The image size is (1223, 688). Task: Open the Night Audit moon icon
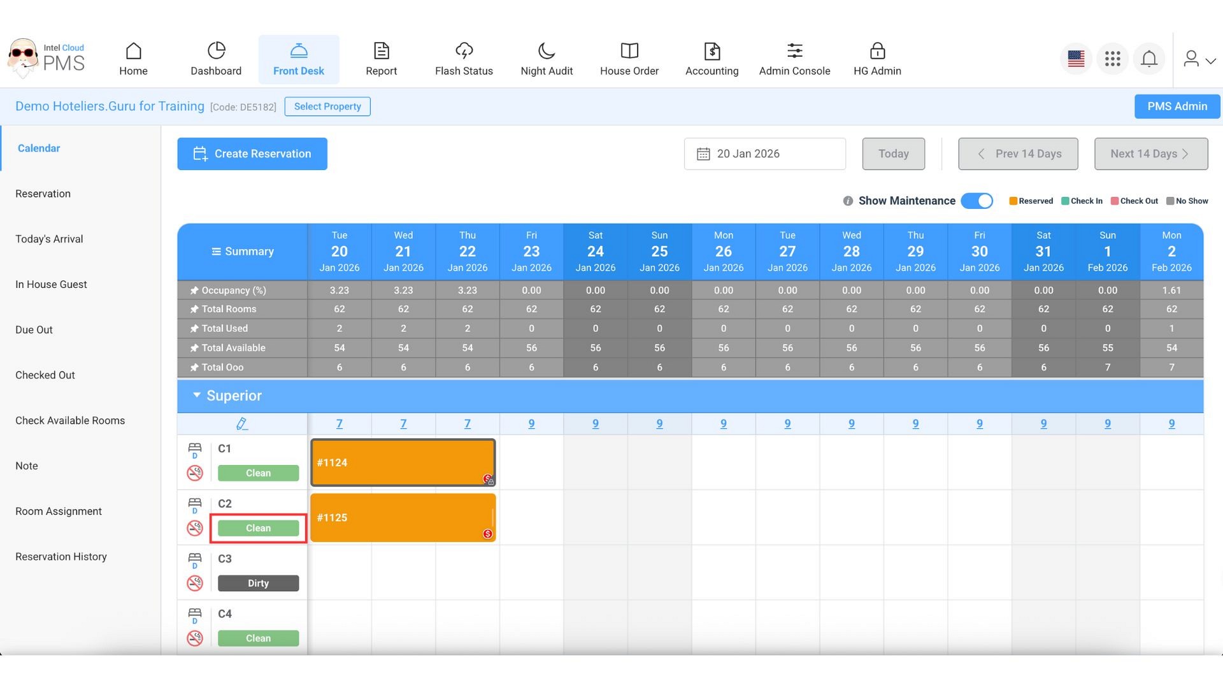pyautogui.click(x=547, y=51)
